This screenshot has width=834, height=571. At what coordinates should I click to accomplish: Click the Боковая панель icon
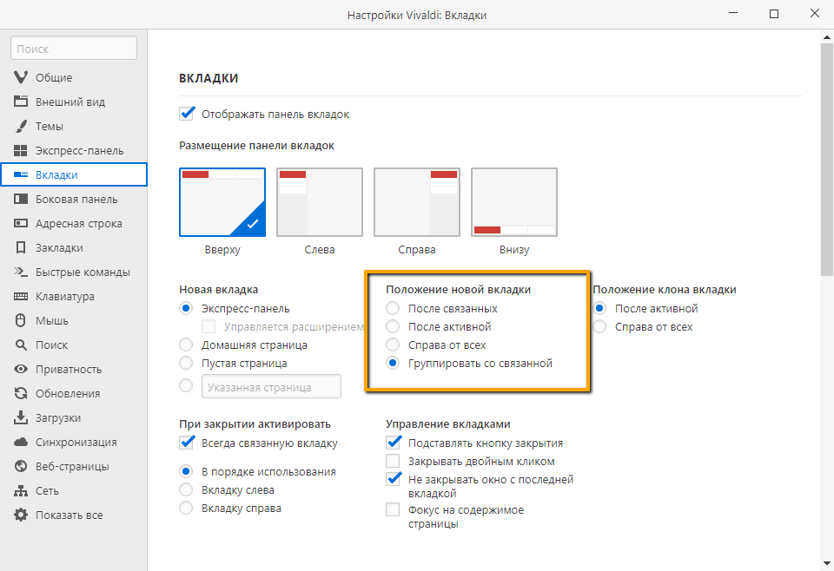click(x=21, y=200)
